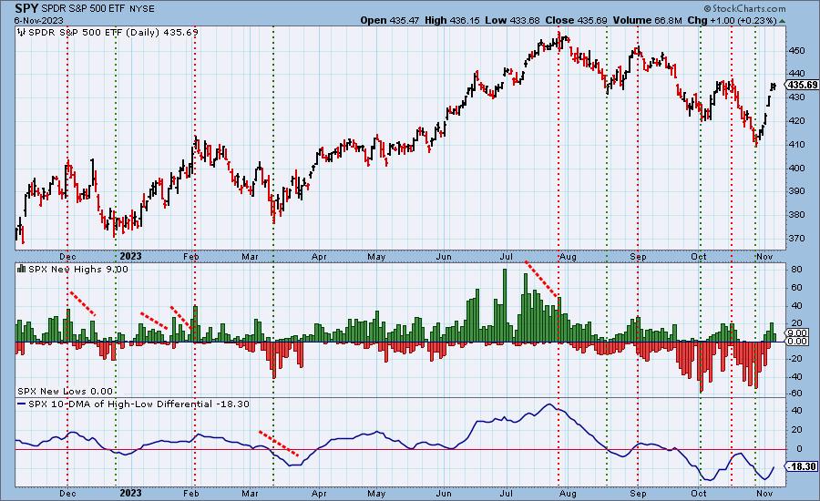Screen dimensions: 820x501
Task: Click the 420 price axis label
Action: [x=797, y=121]
